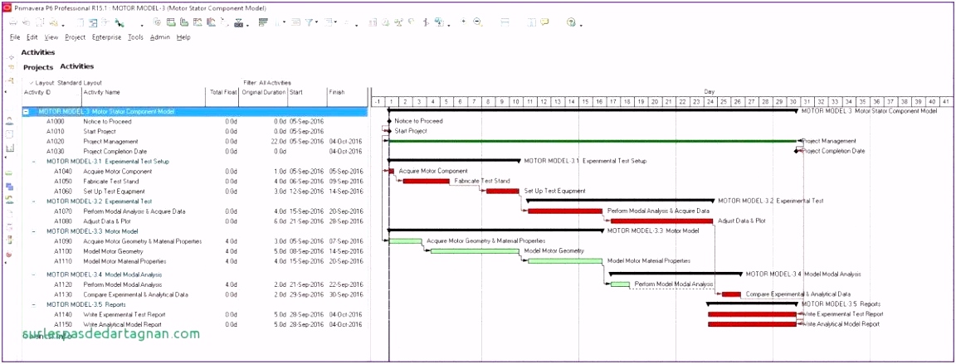Image resolution: width=956 pixels, height=364 pixels.
Task: Open the dropdown arrow beside Help icon
Action: (581, 25)
